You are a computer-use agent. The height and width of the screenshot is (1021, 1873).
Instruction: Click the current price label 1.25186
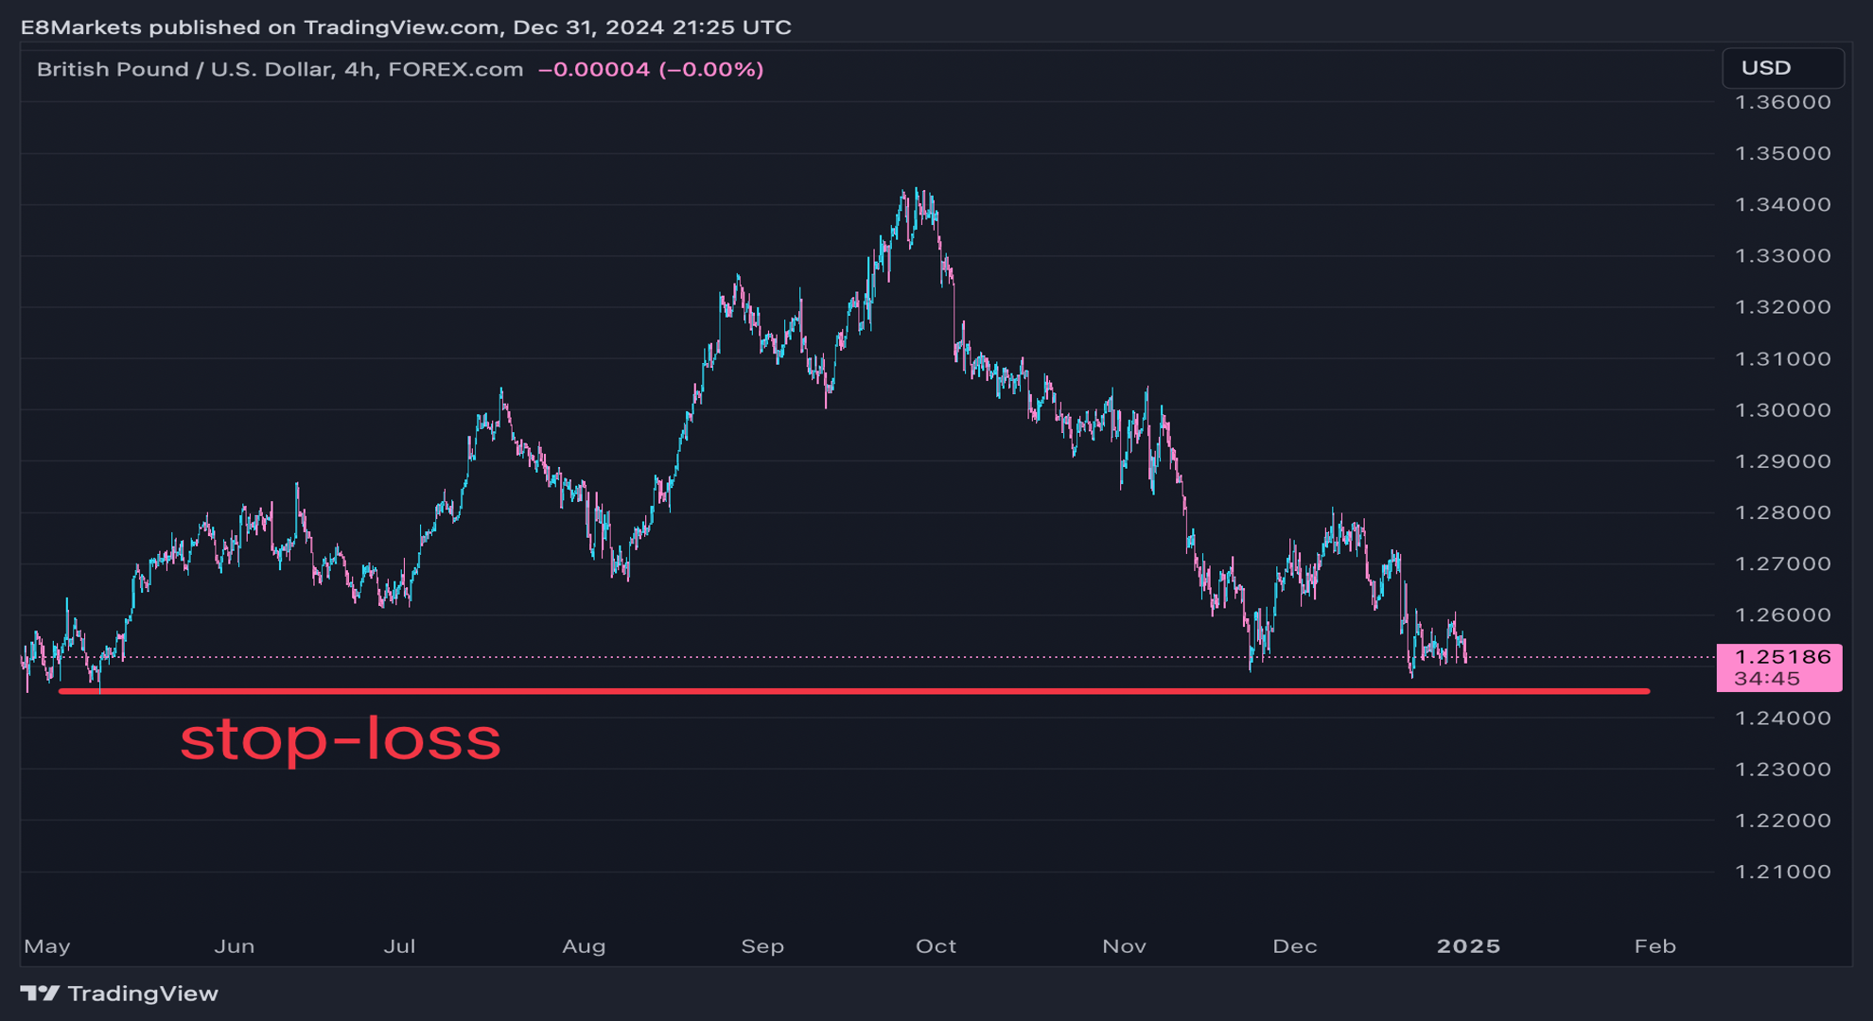coord(1783,657)
